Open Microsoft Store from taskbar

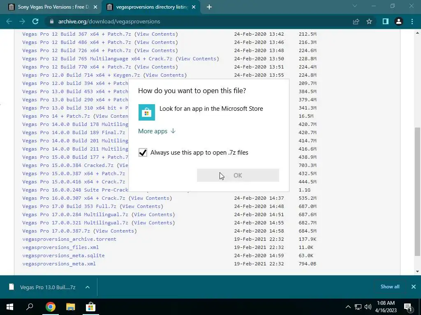click(x=90, y=307)
